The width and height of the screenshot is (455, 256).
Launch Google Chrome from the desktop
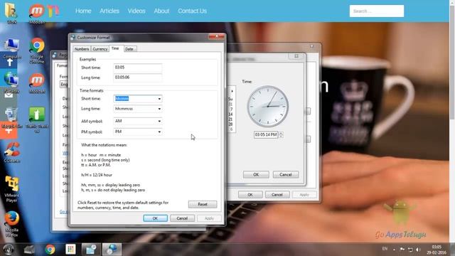pos(37,50)
